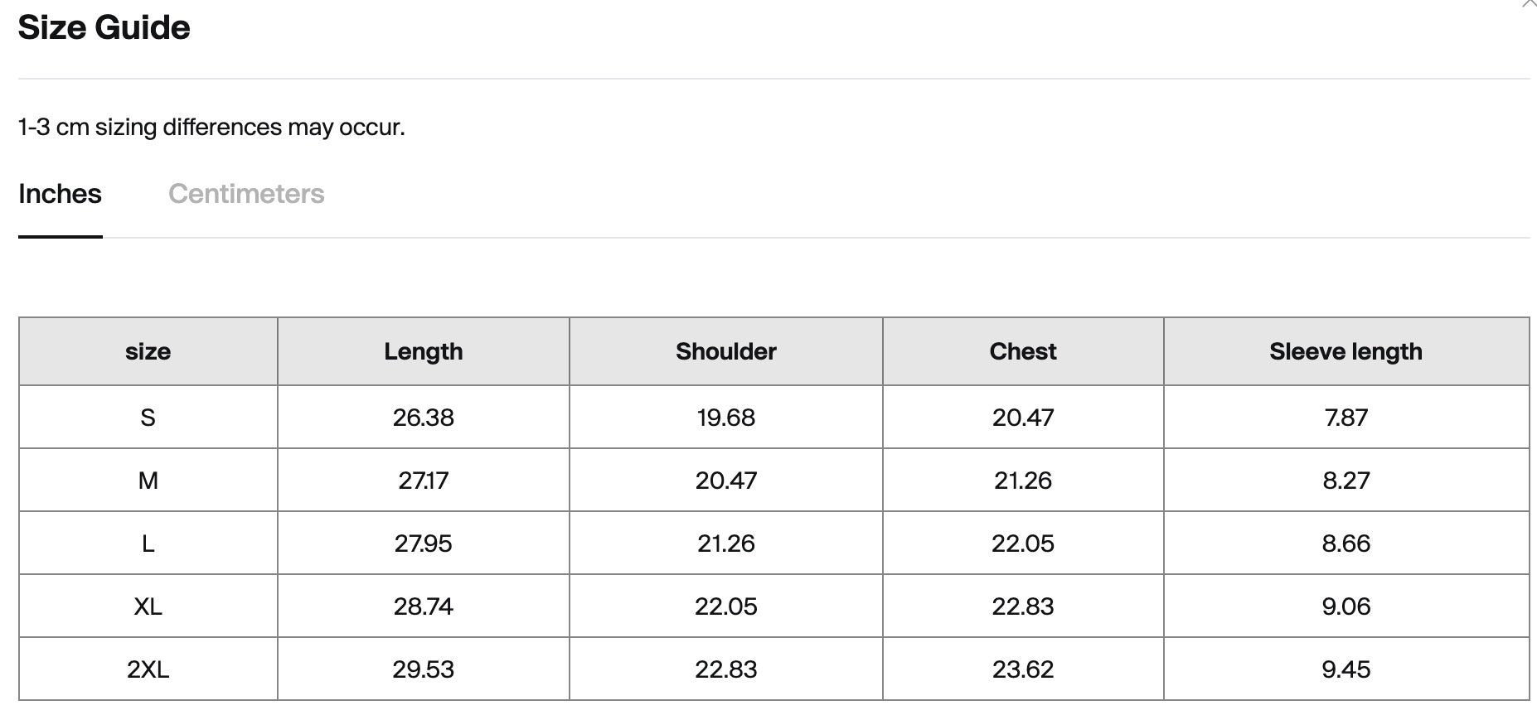Click the Size Guide heading
This screenshot has height=715, width=1537.
[104, 27]
